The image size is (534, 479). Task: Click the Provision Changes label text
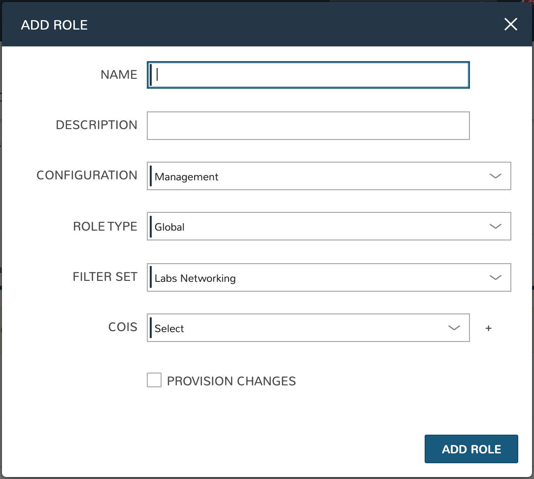pos(231,381)
